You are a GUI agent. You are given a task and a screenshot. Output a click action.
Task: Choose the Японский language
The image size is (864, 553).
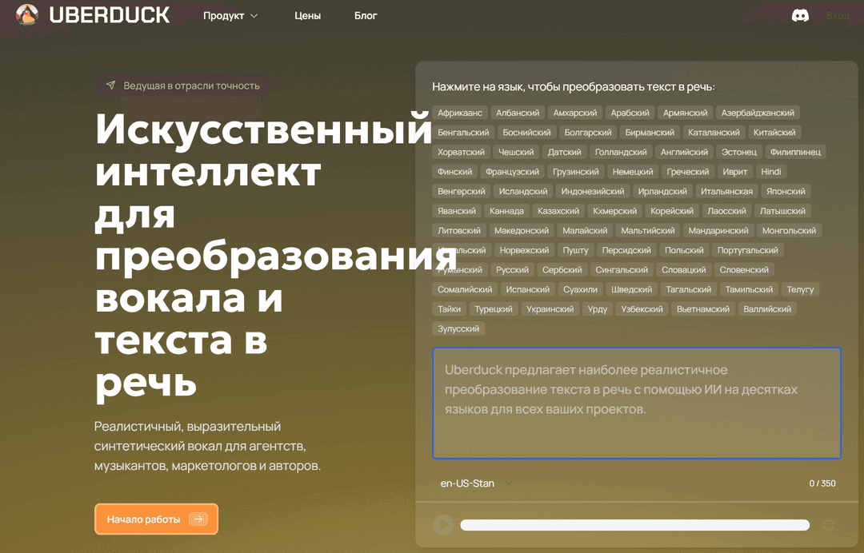tap(786, 192)
